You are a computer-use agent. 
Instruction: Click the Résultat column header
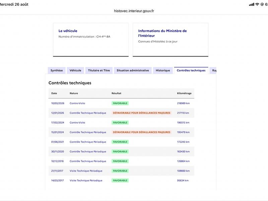pyautogui.click(x=116, y=93)
